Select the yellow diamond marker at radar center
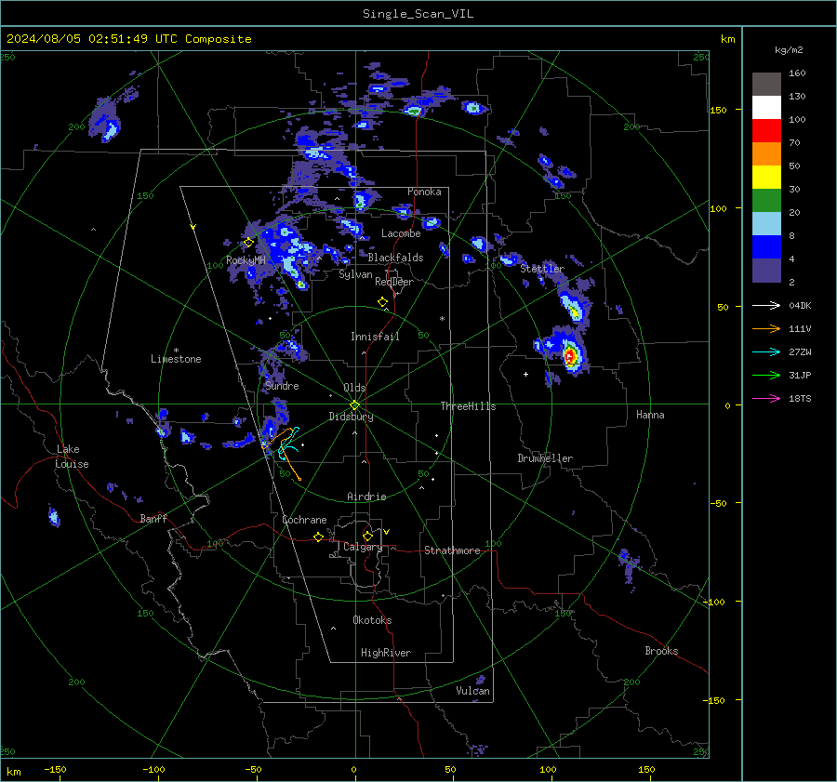This screenshot has width=837, height=782. [355, 404]
